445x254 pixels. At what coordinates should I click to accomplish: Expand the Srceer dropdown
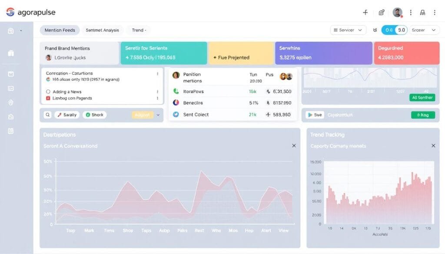click(423, 30)
